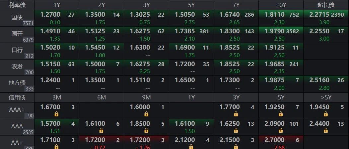Viewport: 349px width, 149px height.
Task: Click 国开 10Y yield 1.9790
Action: click(275, 31)
